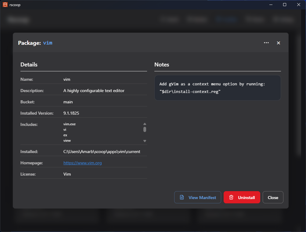The image size is (306, 232).
Task: Open the three-dot more options menu
Action: 266,43
